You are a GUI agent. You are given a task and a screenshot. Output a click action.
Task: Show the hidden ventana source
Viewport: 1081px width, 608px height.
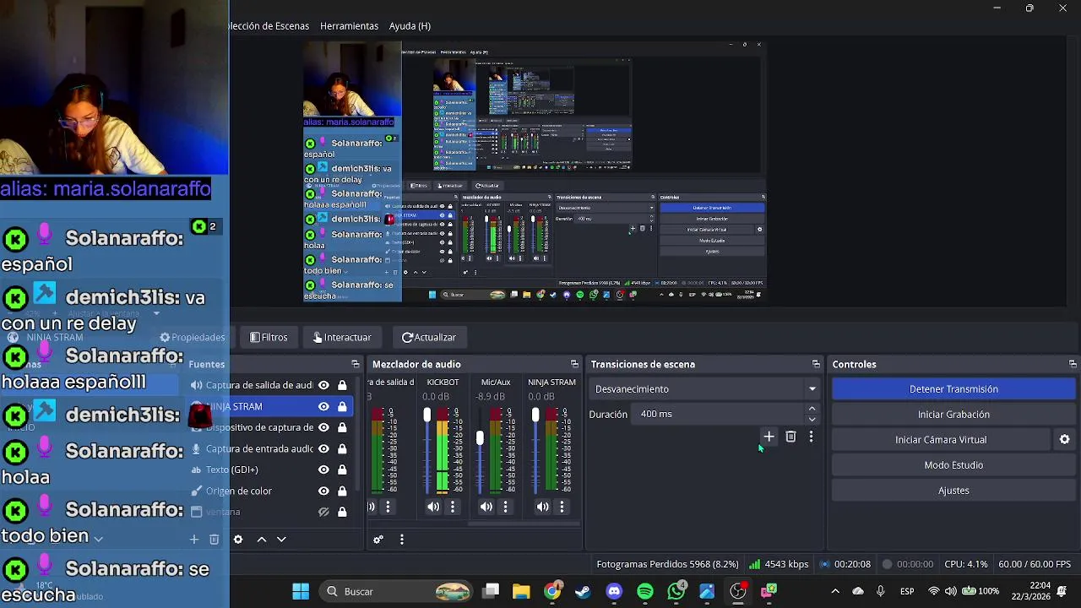pos(323,512)
